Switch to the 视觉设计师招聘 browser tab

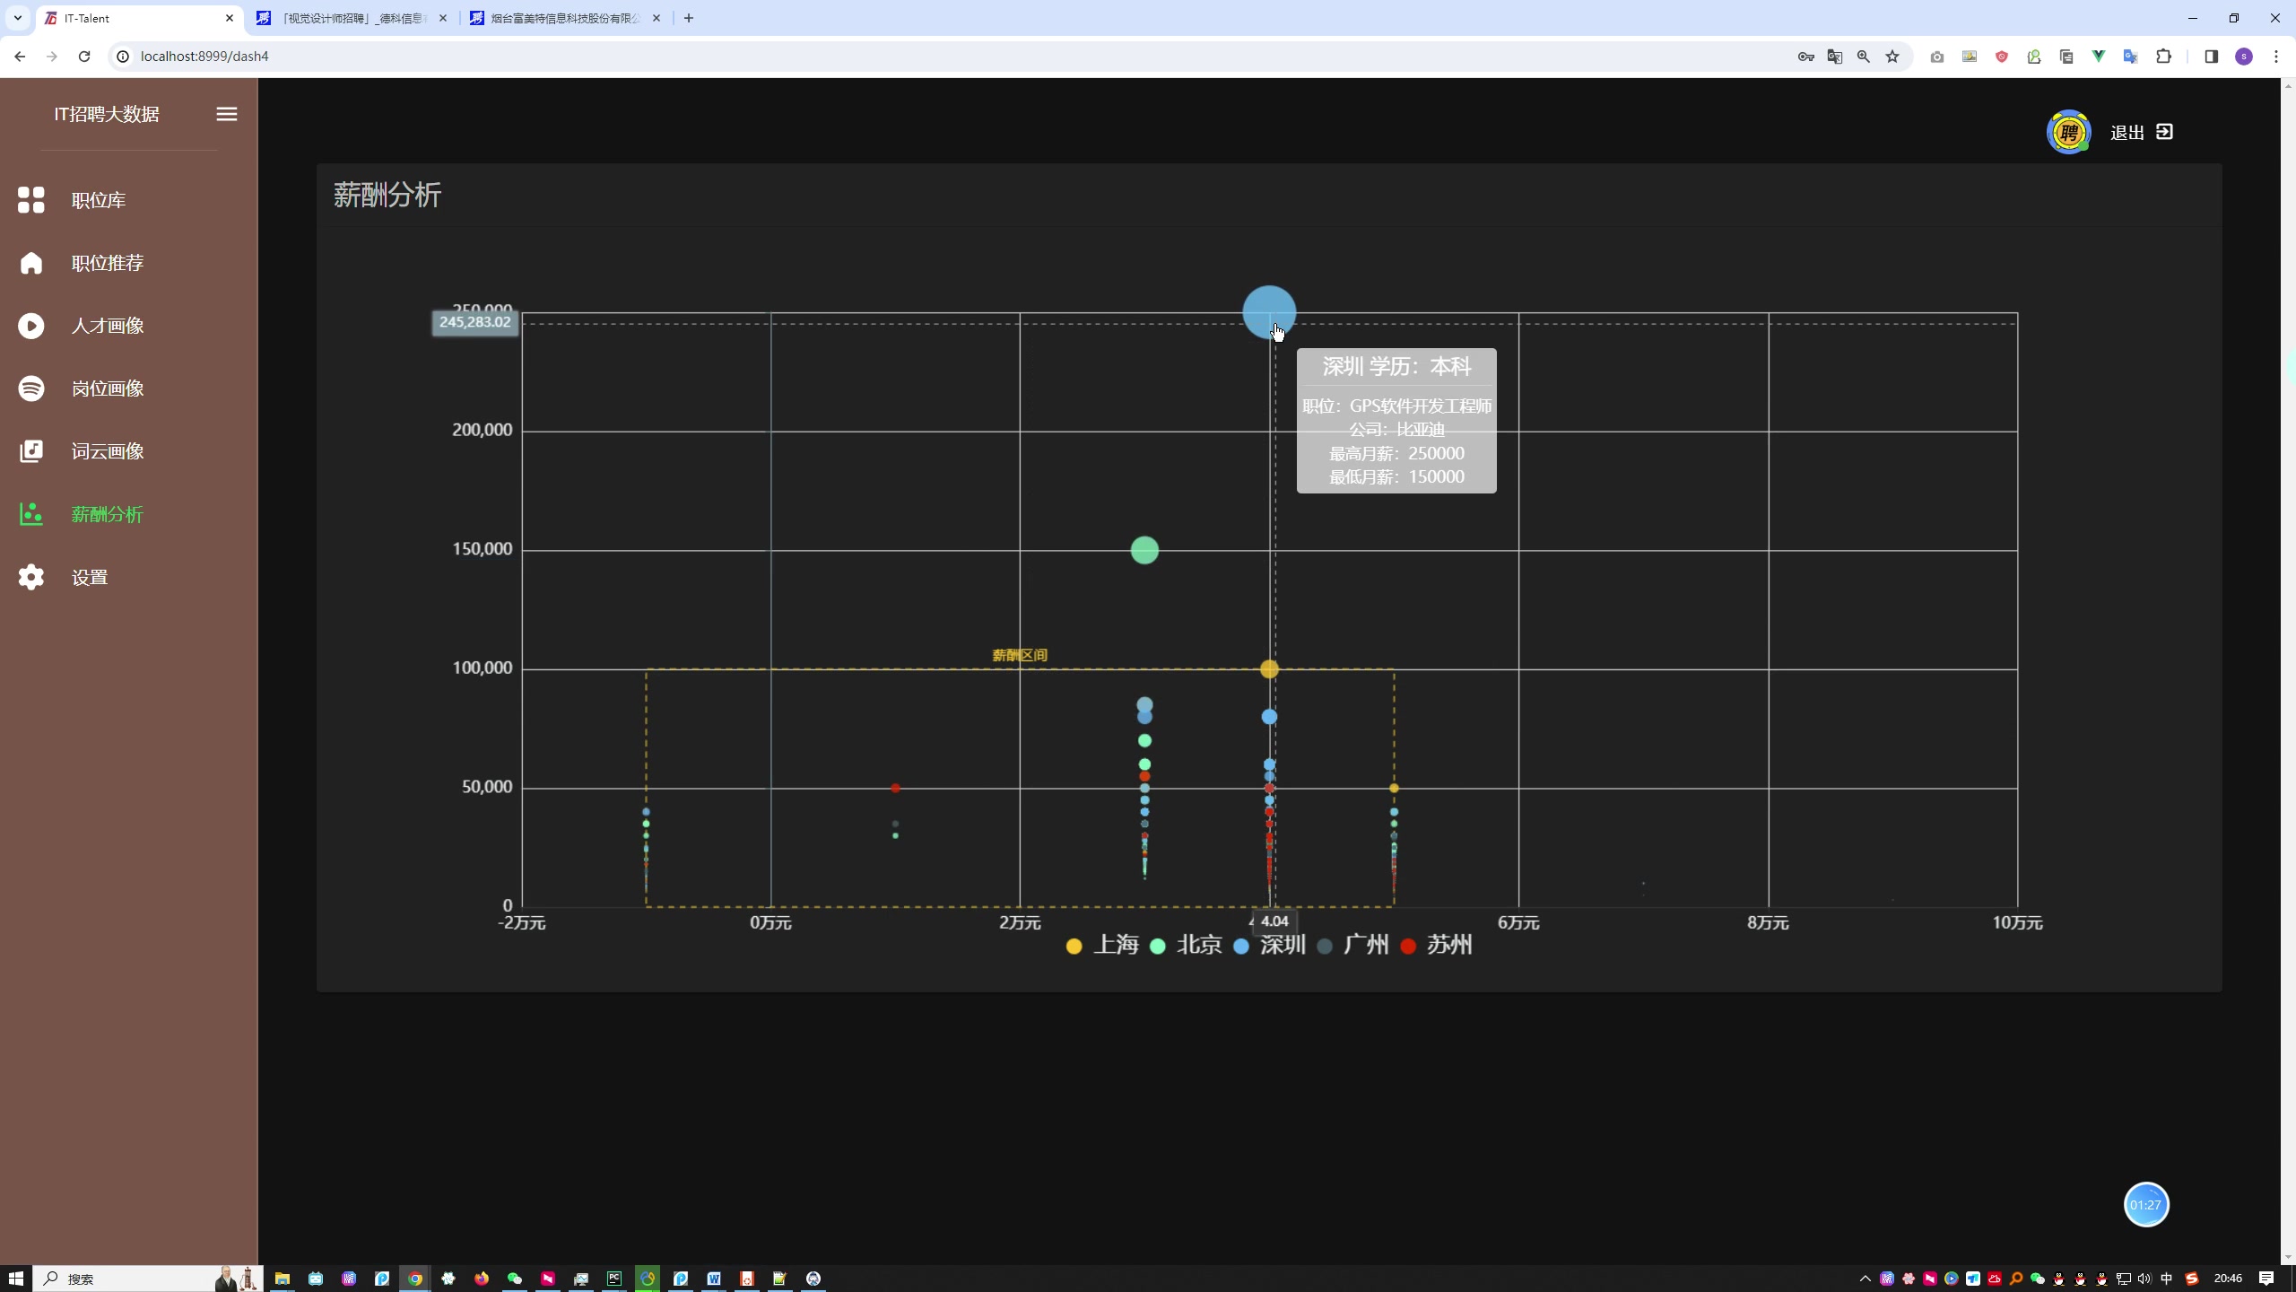tap(352, 18)
